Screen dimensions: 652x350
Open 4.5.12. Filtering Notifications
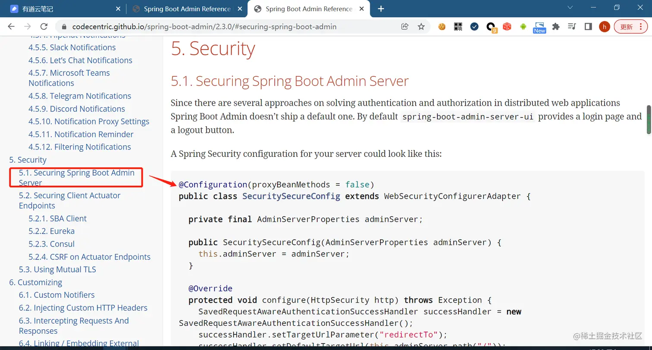click(x=80, y=147)
